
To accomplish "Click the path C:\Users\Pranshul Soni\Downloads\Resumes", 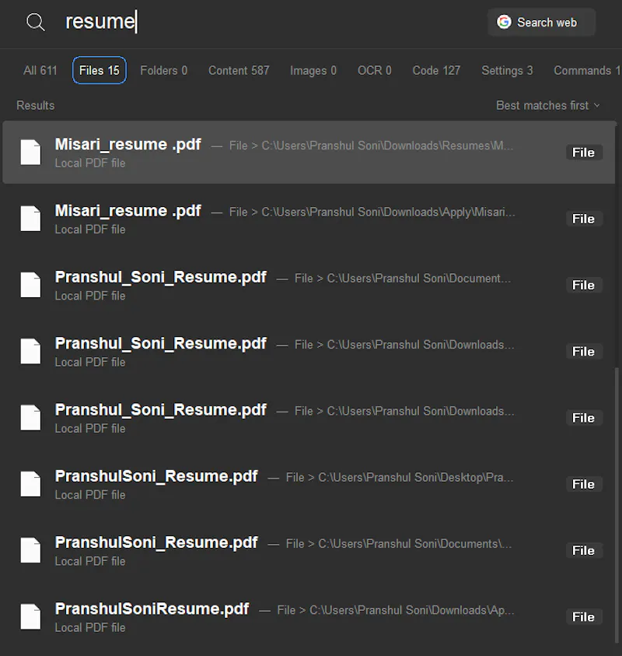I will tap(387, 146).
